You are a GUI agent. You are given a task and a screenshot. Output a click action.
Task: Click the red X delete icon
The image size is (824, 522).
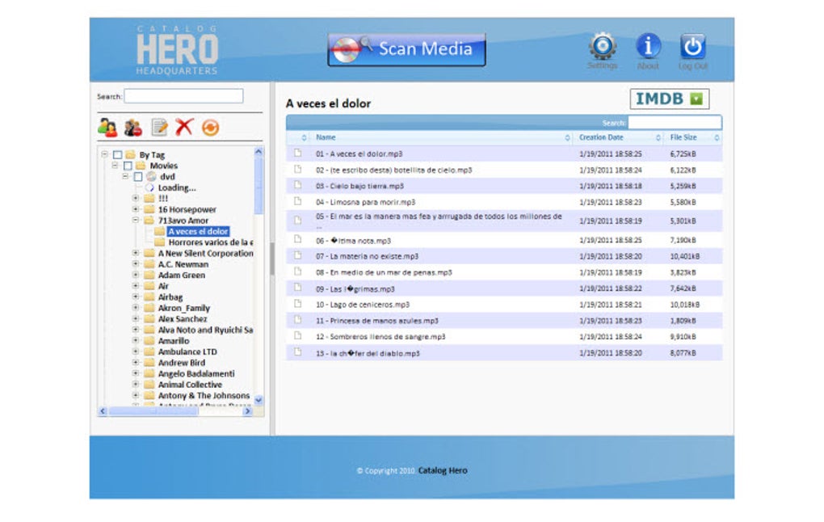(x=185, y=126)
